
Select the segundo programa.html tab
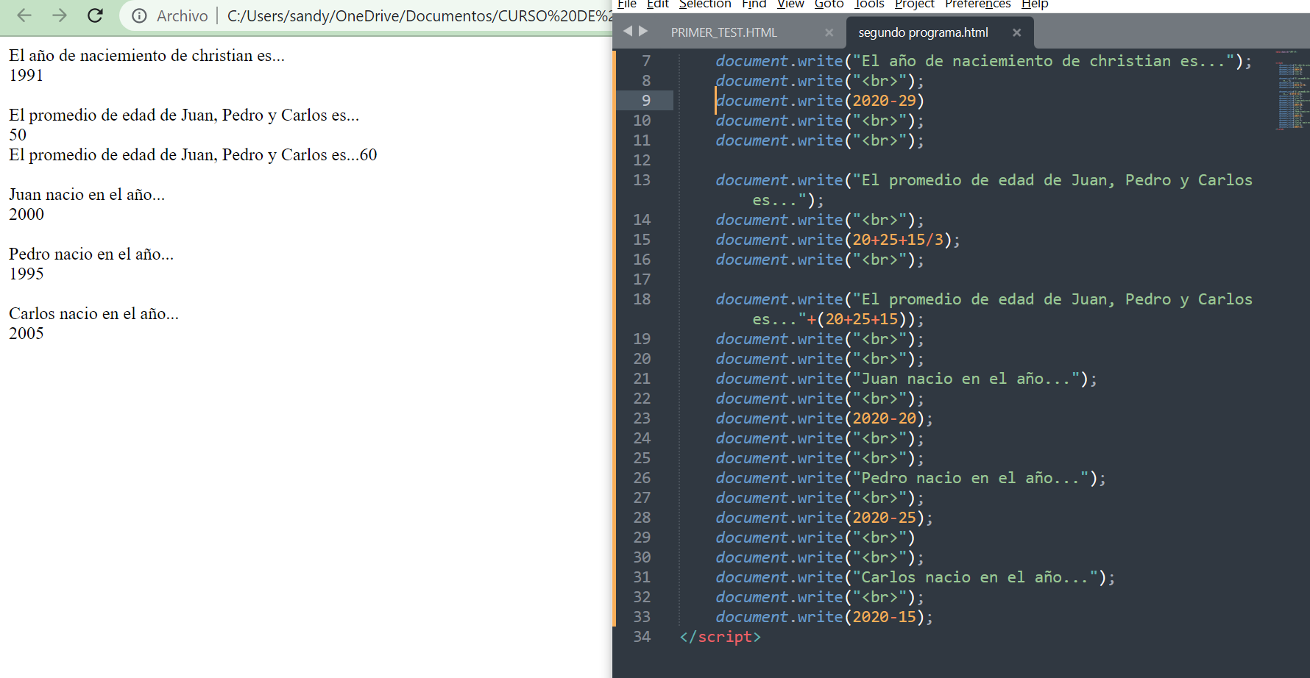pyautogui.click(x=923, y=32)
